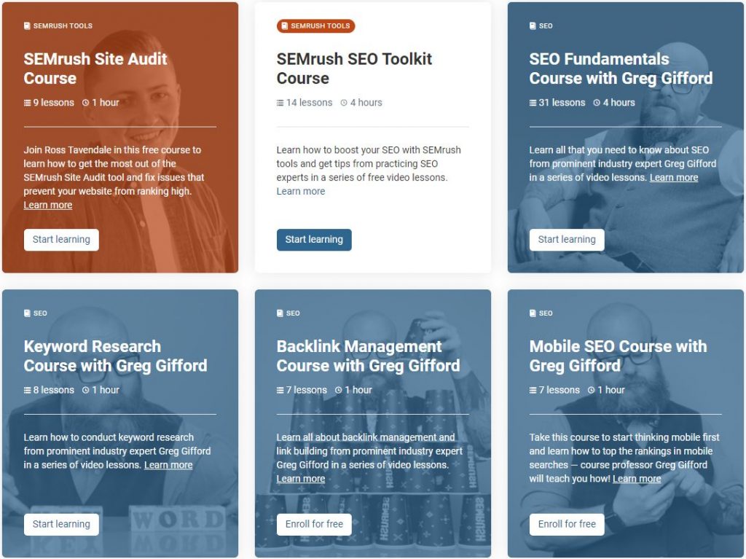746x559 pixels.
Task: Start learning the SEMrush Site Audit Course
Action: pos(61,240)
